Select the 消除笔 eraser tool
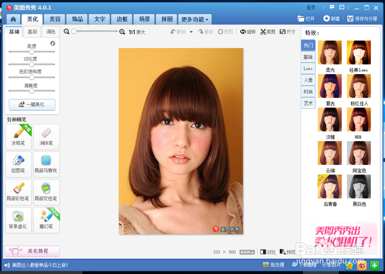The image size is (385, 274). point(46,137)
